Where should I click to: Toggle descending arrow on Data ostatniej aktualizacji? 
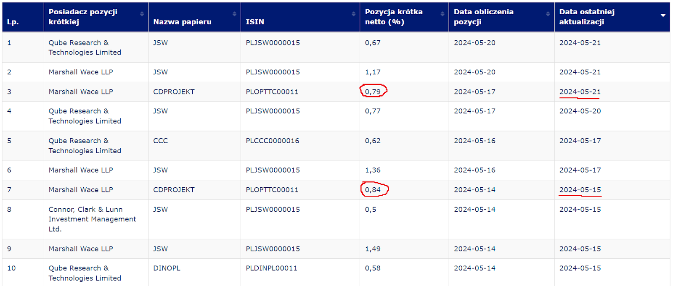coord(663,16)
